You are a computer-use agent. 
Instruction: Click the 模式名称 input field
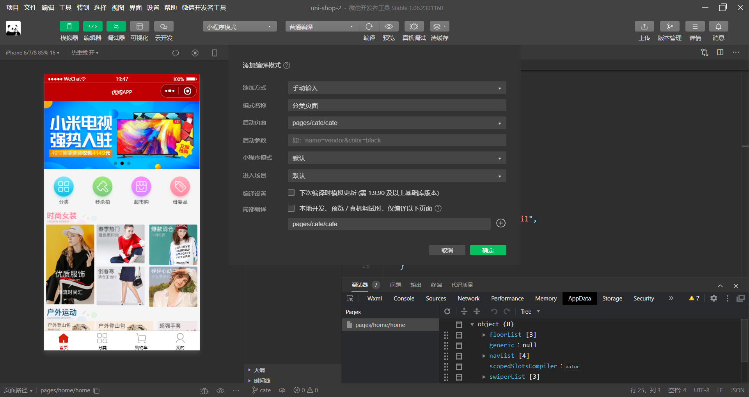tap(397, 105)
